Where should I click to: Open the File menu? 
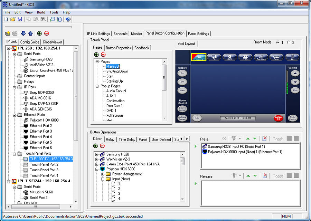point(7,12)
